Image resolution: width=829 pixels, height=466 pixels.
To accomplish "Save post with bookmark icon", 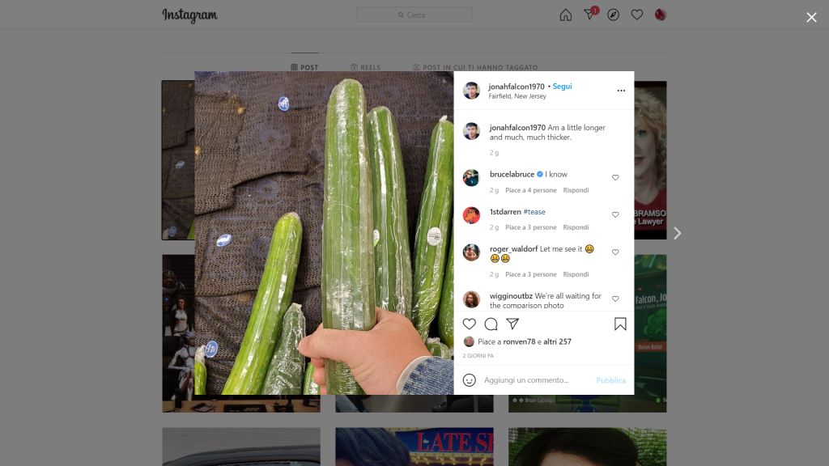I will pyautogui.click(x=620, y=324).
